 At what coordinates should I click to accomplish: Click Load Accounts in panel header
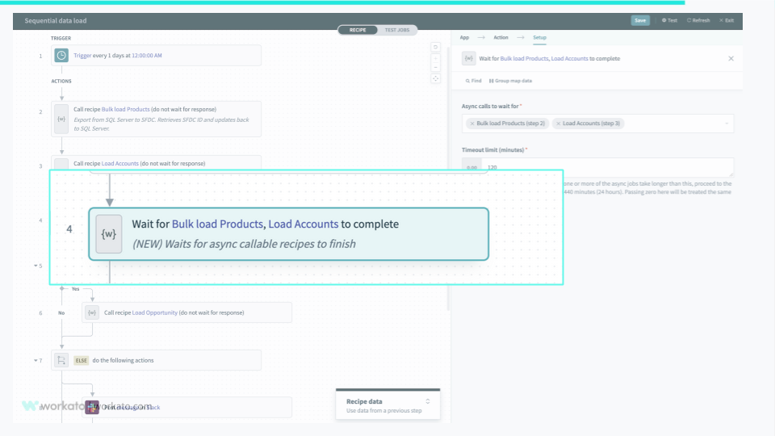point(569,58)
